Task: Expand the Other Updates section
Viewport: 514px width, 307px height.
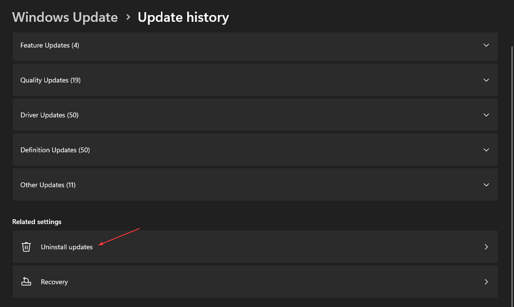Action: coord(486,185)
